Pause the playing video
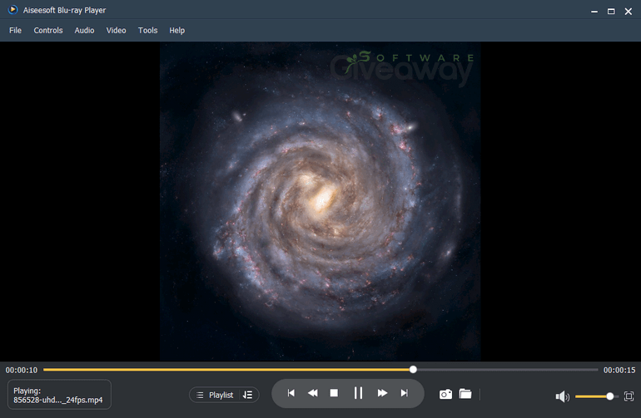The image size is (641, 418). (x=358, y=393)
